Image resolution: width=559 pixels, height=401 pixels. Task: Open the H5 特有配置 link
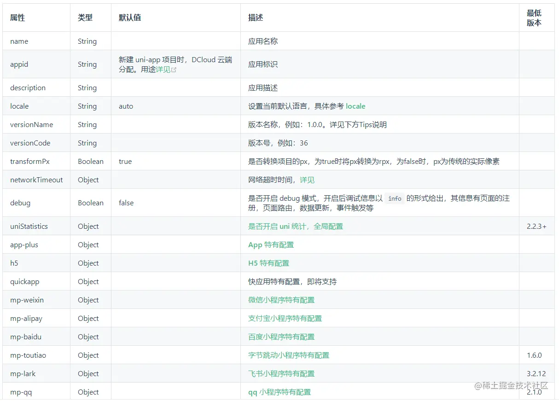point(268,263)
